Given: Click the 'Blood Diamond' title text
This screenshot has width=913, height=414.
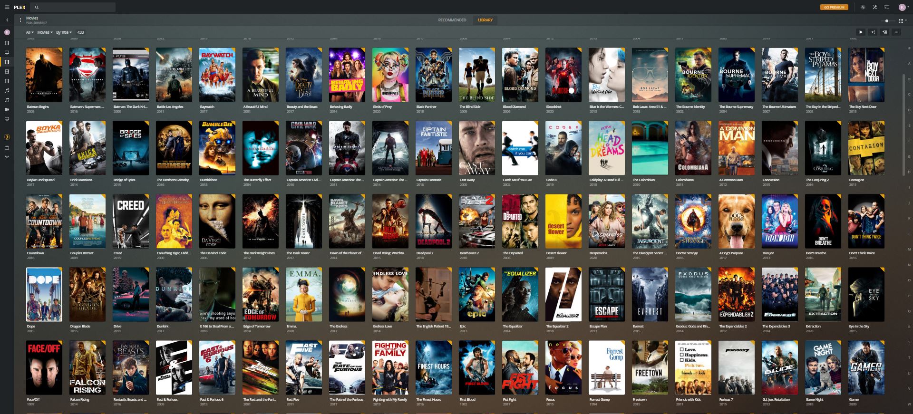Looking at the screenshot, I should 515,107.
